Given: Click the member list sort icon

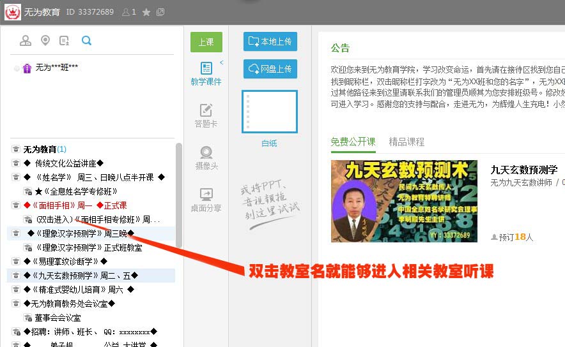Looking at the screenshot, I should point(65,41).
